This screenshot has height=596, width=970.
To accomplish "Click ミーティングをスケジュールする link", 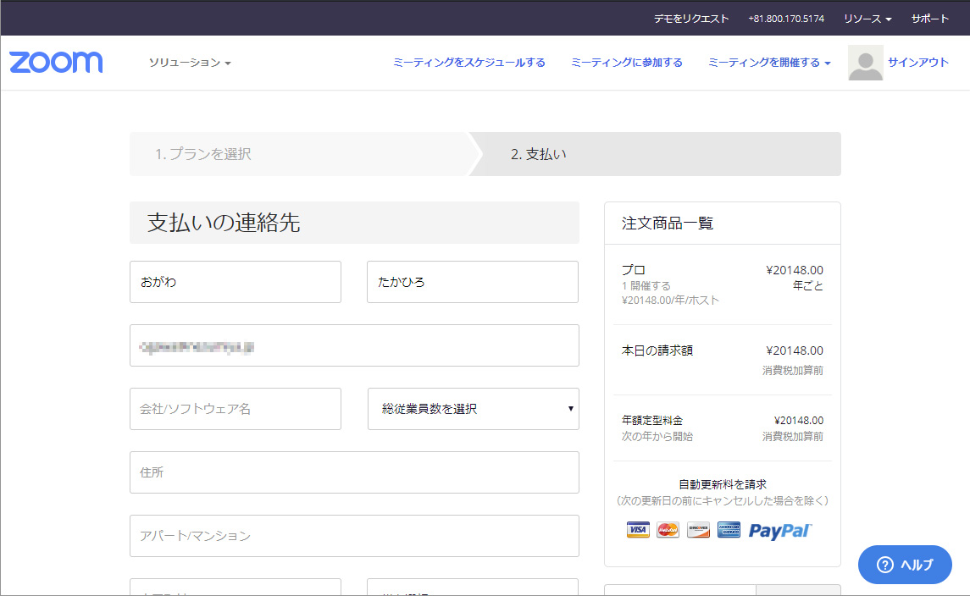I will click(x=468, y=63).
